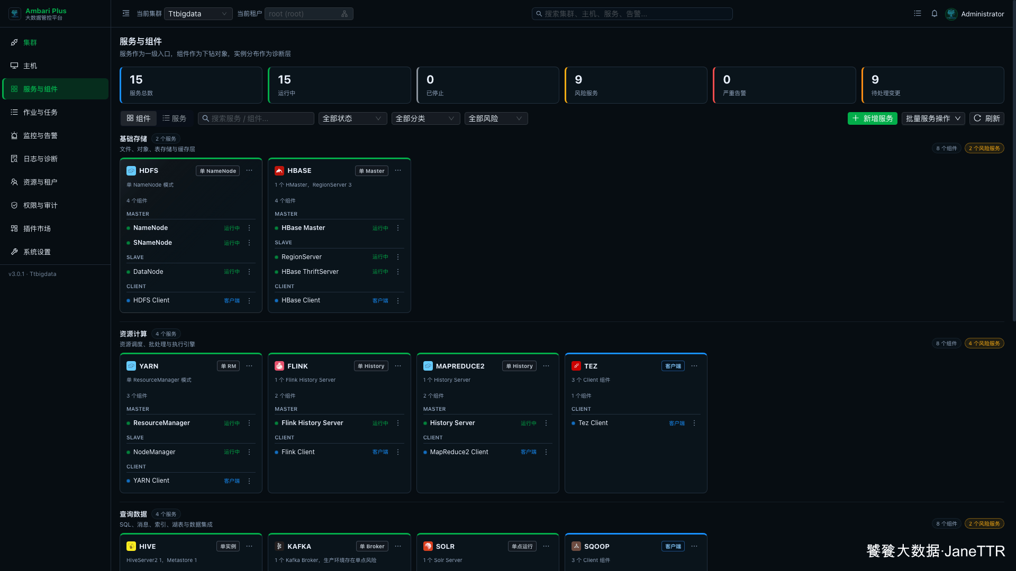
Task: Focus the 搜索服务 / 组件 search field
Action: (x=256, y=118)
